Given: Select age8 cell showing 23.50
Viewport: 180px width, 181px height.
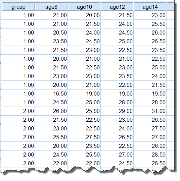Looking at the screenshot, I should pyautogui.click(x=51, y=41).
